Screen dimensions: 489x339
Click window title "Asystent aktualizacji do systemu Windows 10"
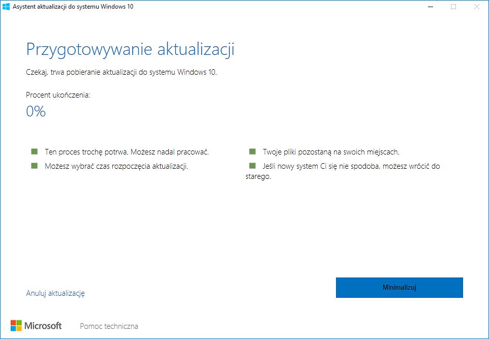(73, 7)
